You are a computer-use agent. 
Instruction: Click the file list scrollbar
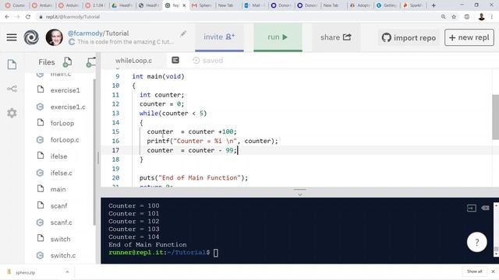click(94, 152)
